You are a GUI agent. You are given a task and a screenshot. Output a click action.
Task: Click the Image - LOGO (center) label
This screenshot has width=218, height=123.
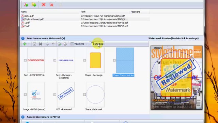[34, 109]
